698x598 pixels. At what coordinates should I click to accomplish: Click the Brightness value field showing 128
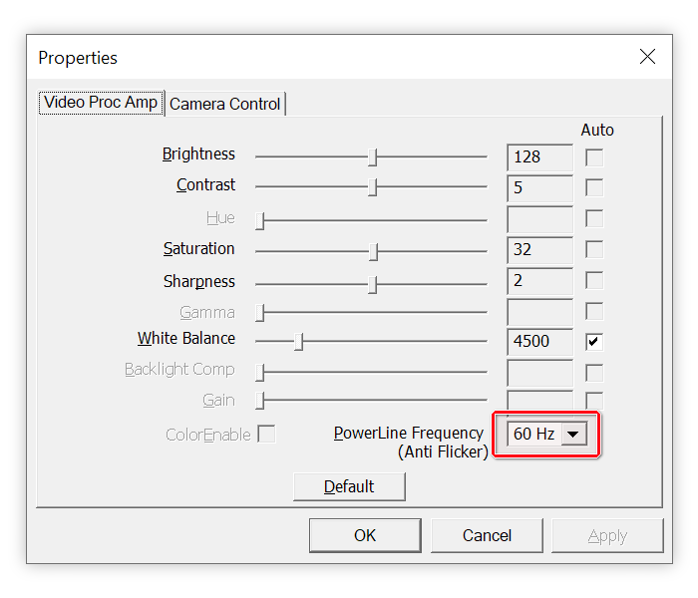(539, 157)
